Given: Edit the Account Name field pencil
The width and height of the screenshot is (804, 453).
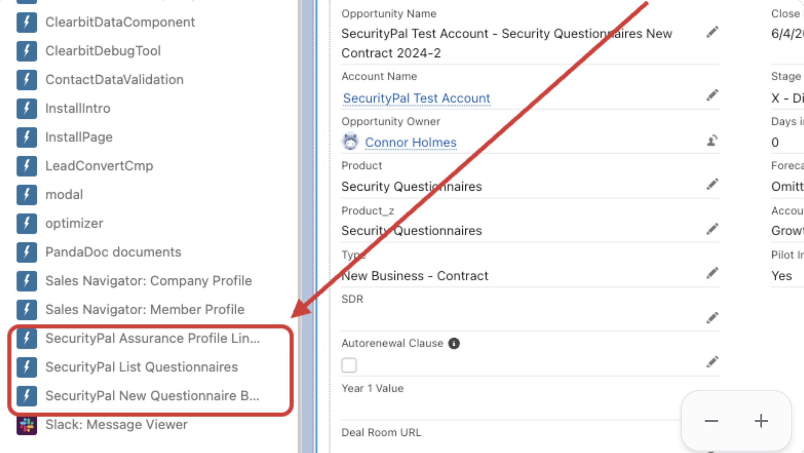Looking at the screenshot, I should [712, 95].
